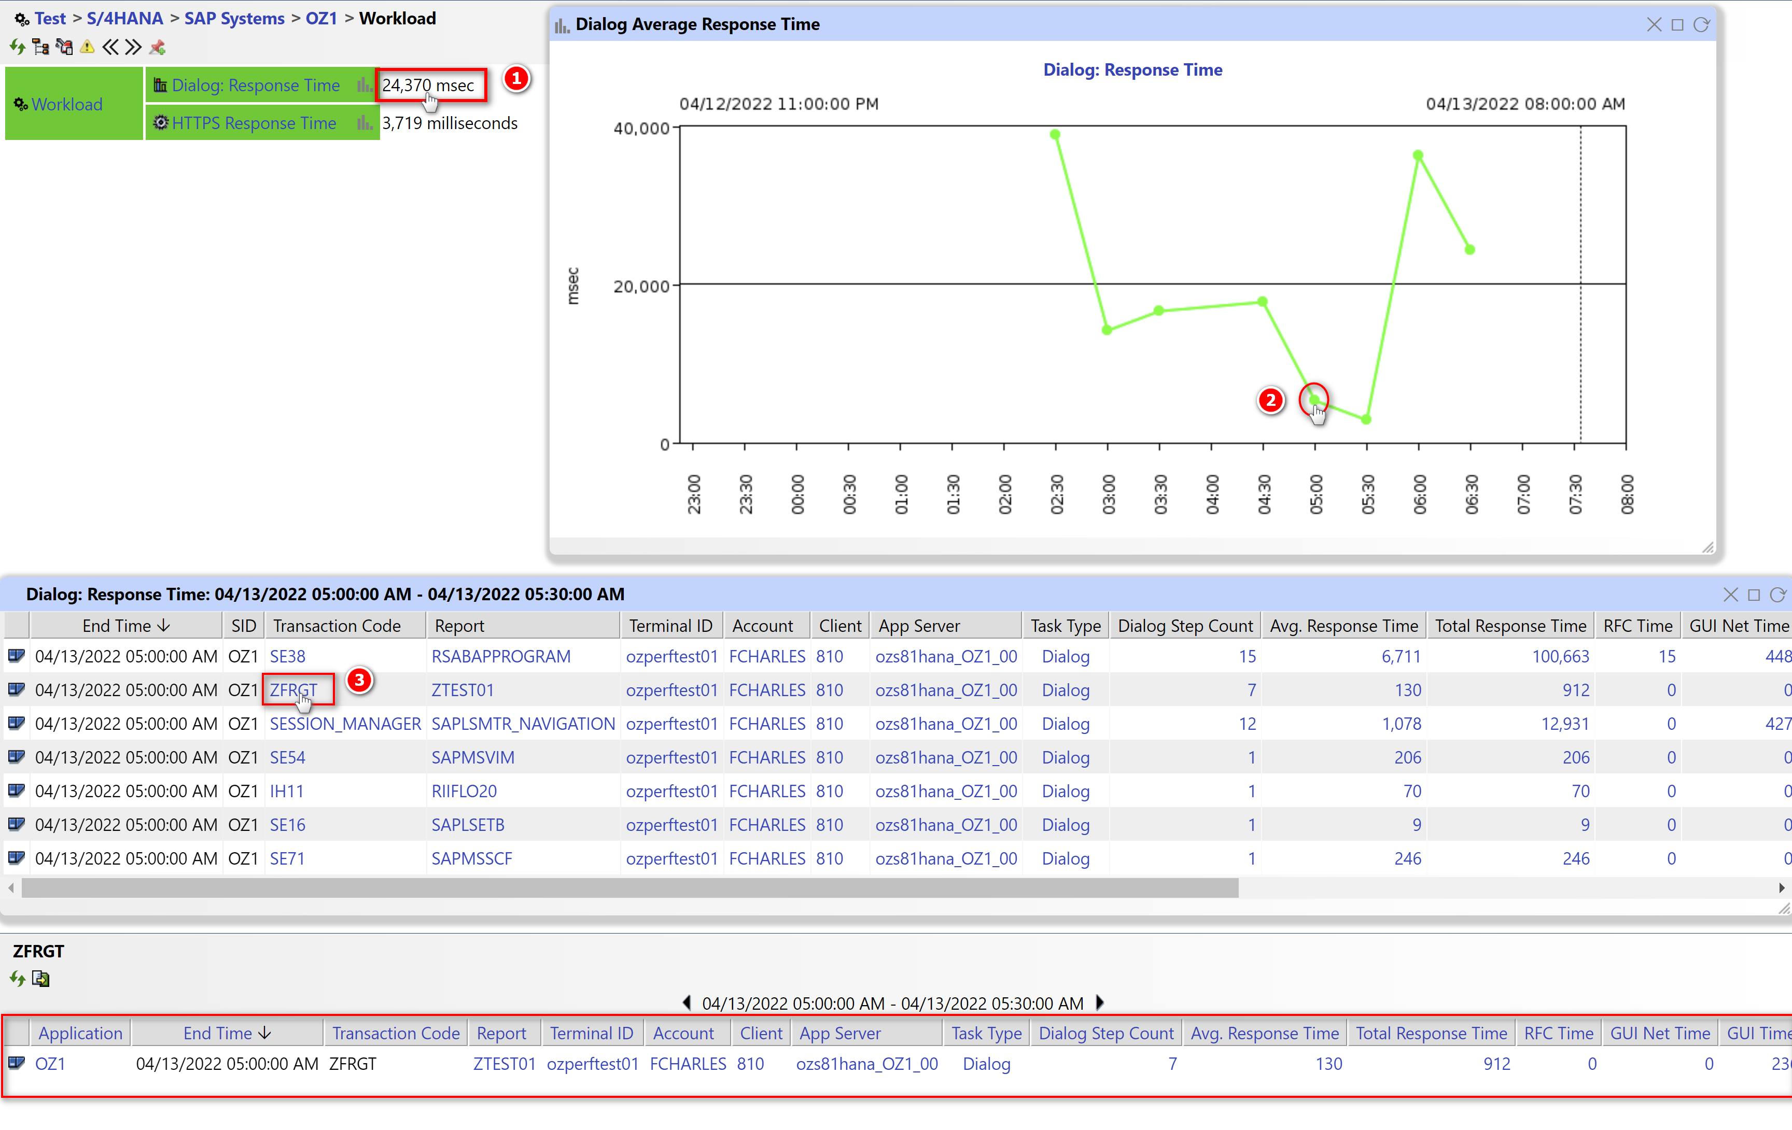The image size is (1792, 1130).
Task: Click the row icon for the SE71 row
Action: point(17,858)
